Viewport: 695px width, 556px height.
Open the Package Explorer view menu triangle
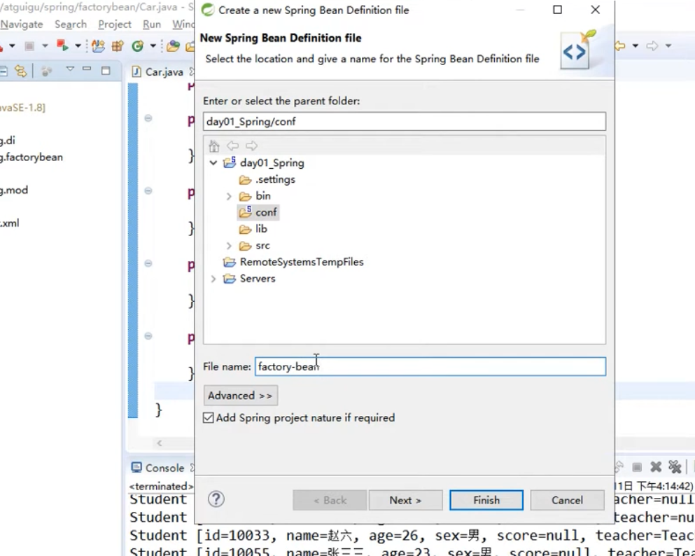click(69, 69)
